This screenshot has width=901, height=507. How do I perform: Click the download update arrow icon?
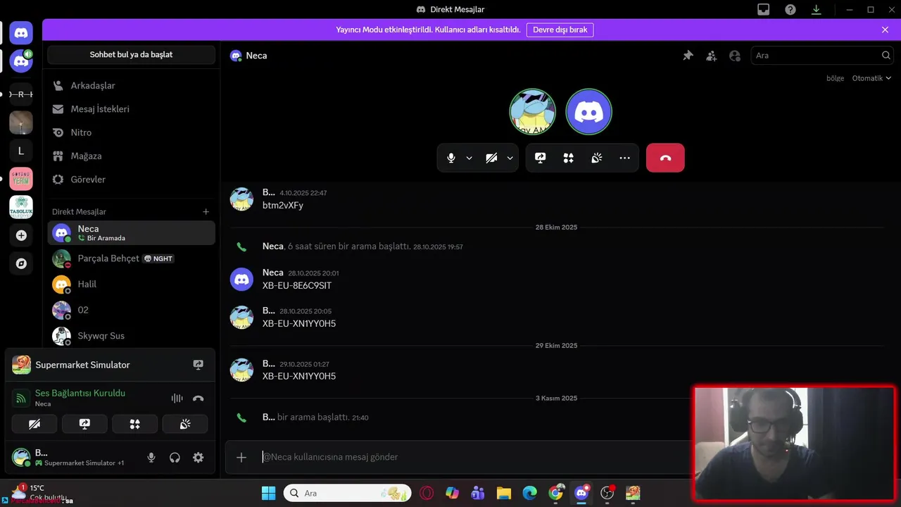(817, 10)
